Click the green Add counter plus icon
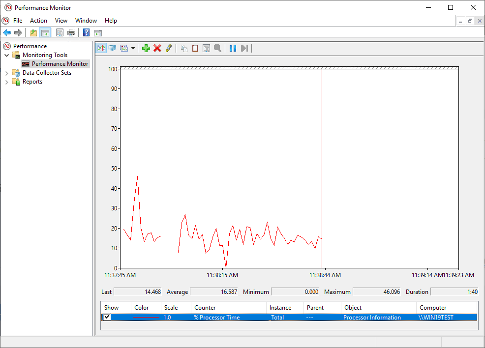This screenshot has height=348, width=485. point(146,48)
